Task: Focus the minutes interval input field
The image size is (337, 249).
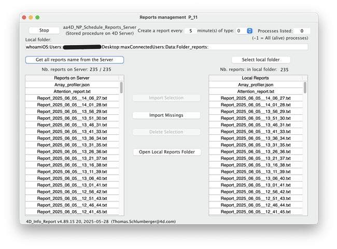Action: click(190, 31)
